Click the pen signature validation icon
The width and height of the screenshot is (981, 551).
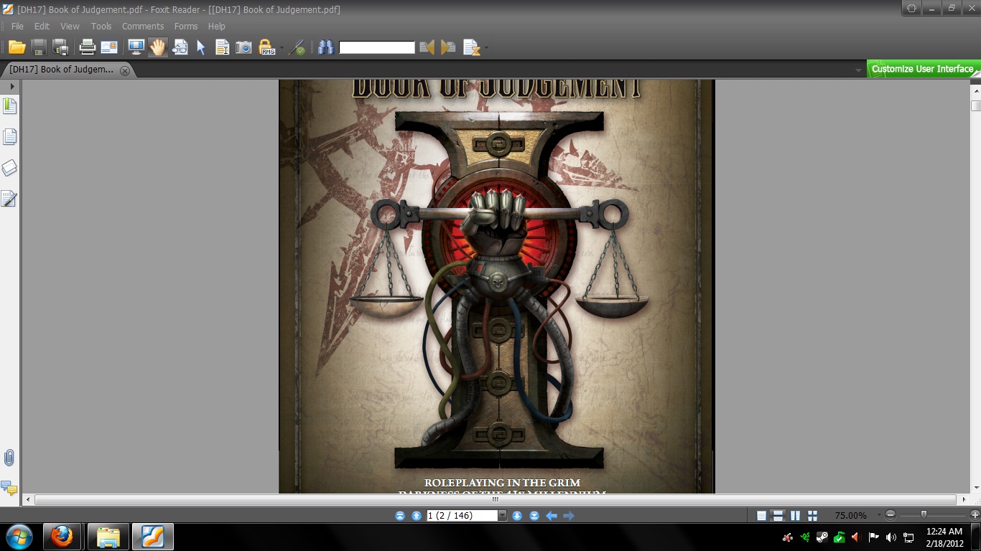point(297,47)
